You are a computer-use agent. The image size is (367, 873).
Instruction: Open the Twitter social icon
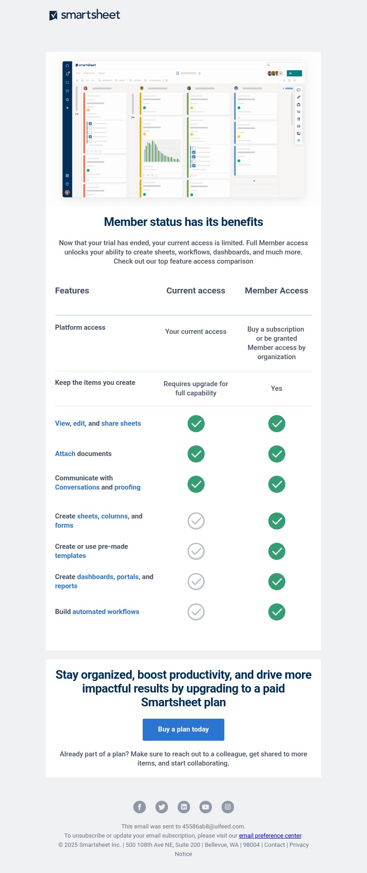pyautogui.click(x=161, y=806)
